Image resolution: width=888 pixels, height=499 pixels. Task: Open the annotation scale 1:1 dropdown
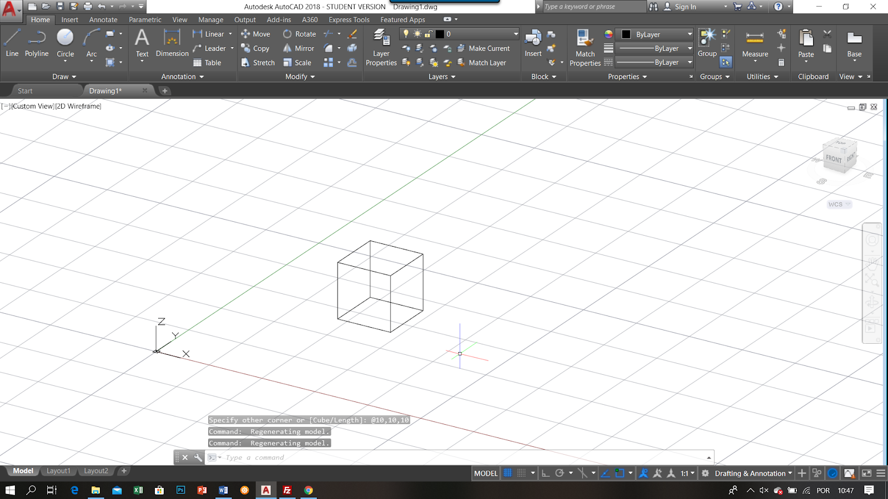pyautogui.click(x=688, y=473)
